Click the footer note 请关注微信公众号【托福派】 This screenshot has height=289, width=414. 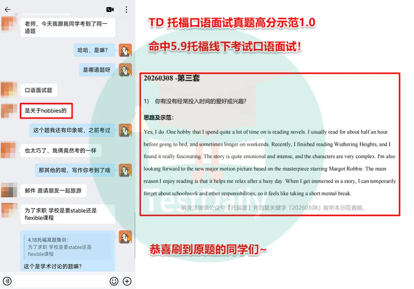[273, 208]
